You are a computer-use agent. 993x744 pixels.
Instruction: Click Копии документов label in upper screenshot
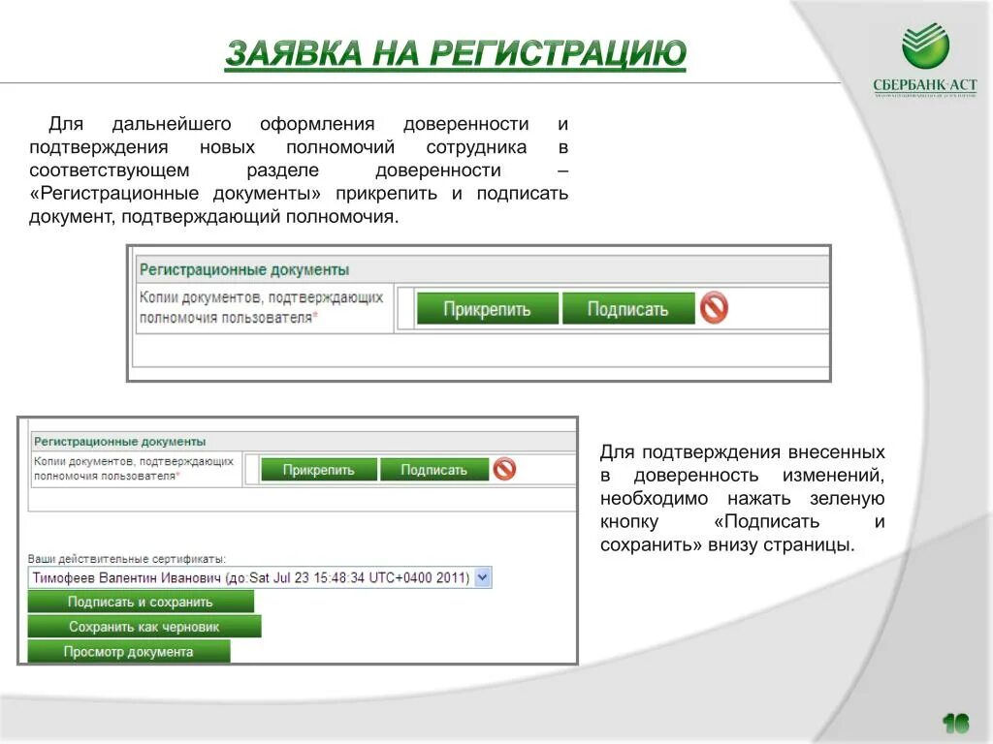(x=261, y=307)
